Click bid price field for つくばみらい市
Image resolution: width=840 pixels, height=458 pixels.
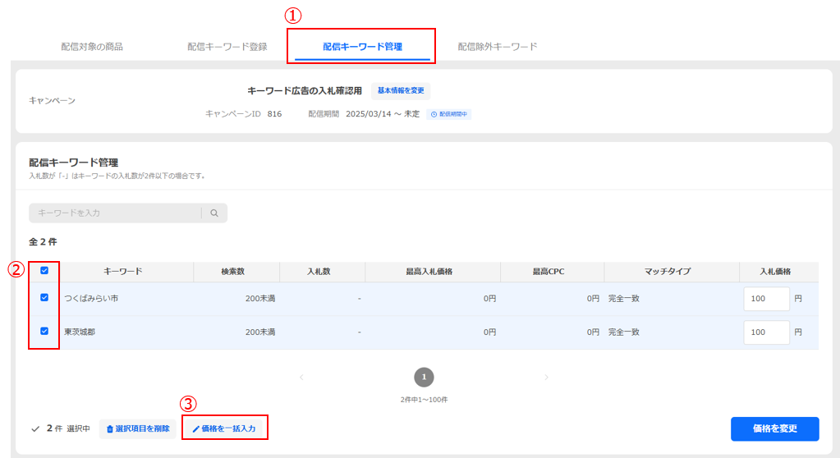(x=766, y=299)
